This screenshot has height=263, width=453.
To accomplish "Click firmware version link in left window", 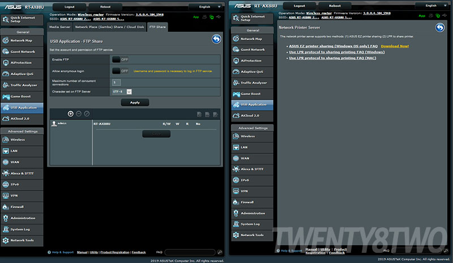I will click(x=149, y=15).
